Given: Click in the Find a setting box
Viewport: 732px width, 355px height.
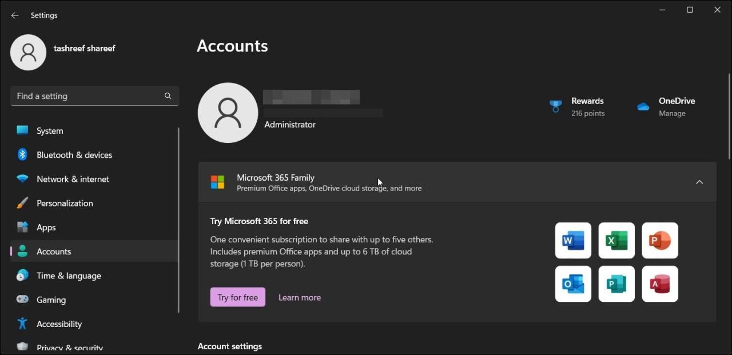Looking at the screenshot, I should pos(94,96).
